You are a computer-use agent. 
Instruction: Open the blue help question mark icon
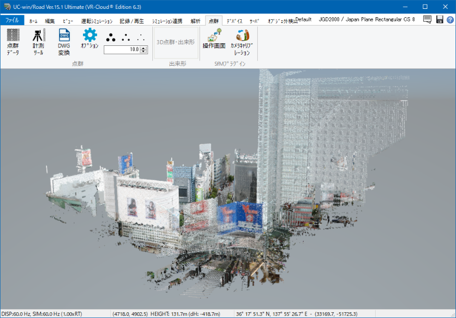pos(450,20)
